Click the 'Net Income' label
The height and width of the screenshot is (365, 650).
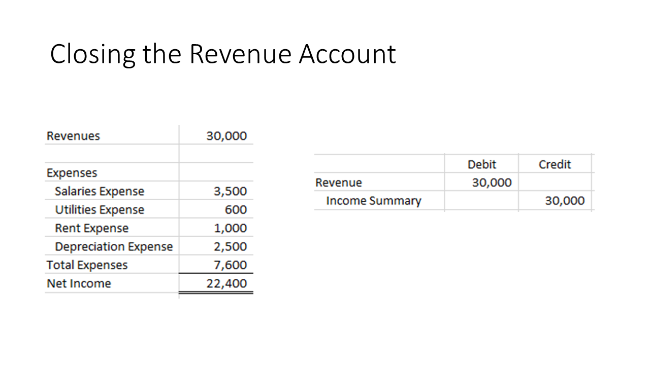79,283
